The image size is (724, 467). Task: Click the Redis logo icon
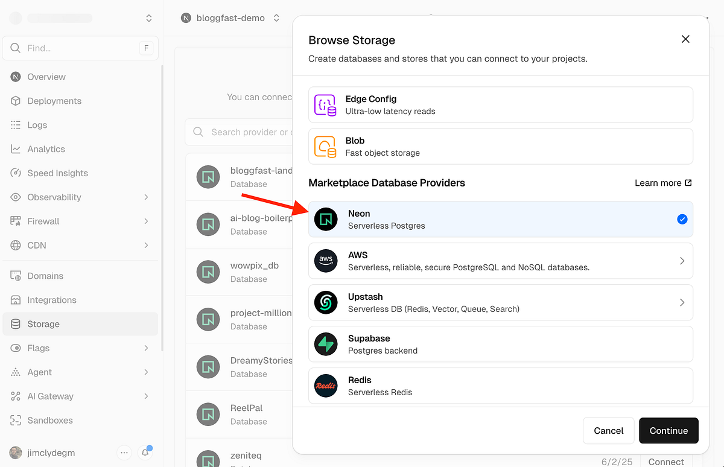(x=326, y=386)
